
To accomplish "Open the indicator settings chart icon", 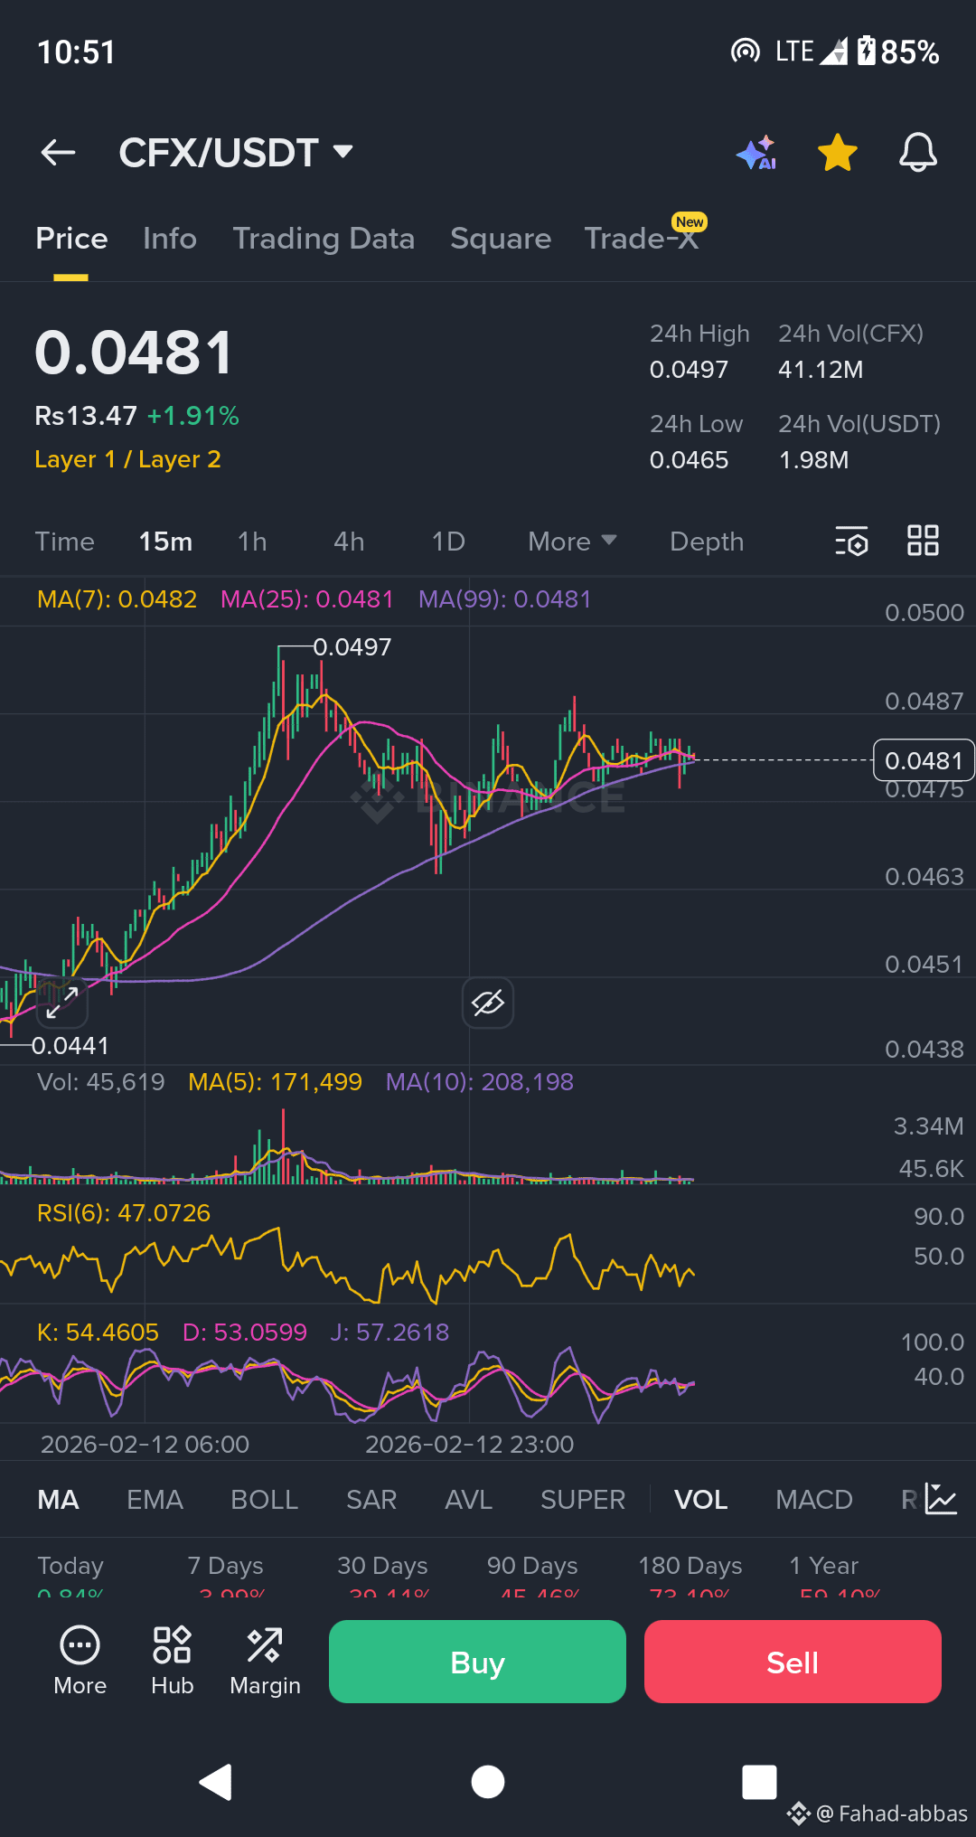I will pos(941,1499).
